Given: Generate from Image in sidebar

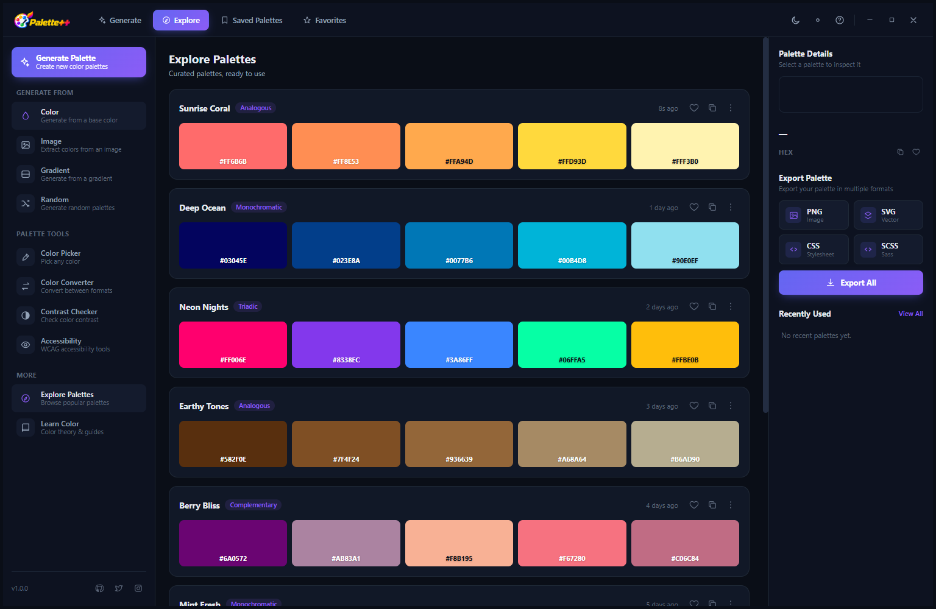Looking at the screenshot, I should click(x=79, y=145).
